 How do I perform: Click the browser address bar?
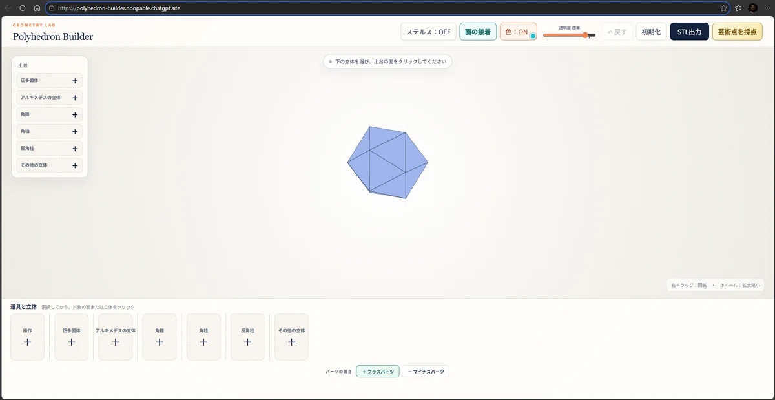pos(387,8)
